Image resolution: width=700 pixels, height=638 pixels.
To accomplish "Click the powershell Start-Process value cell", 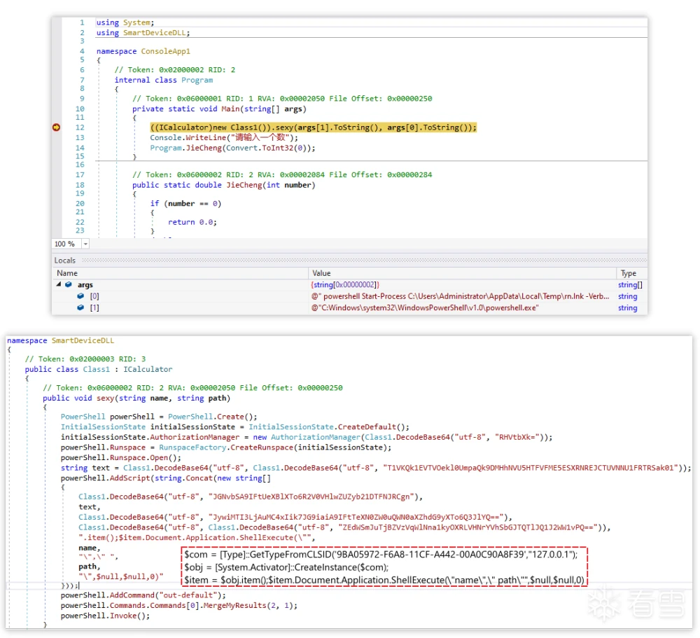I will (461, 296).
